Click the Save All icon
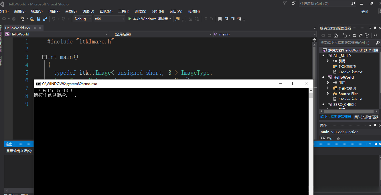The width and height of the screenshot is (381, 195). [x=45, y=19]
